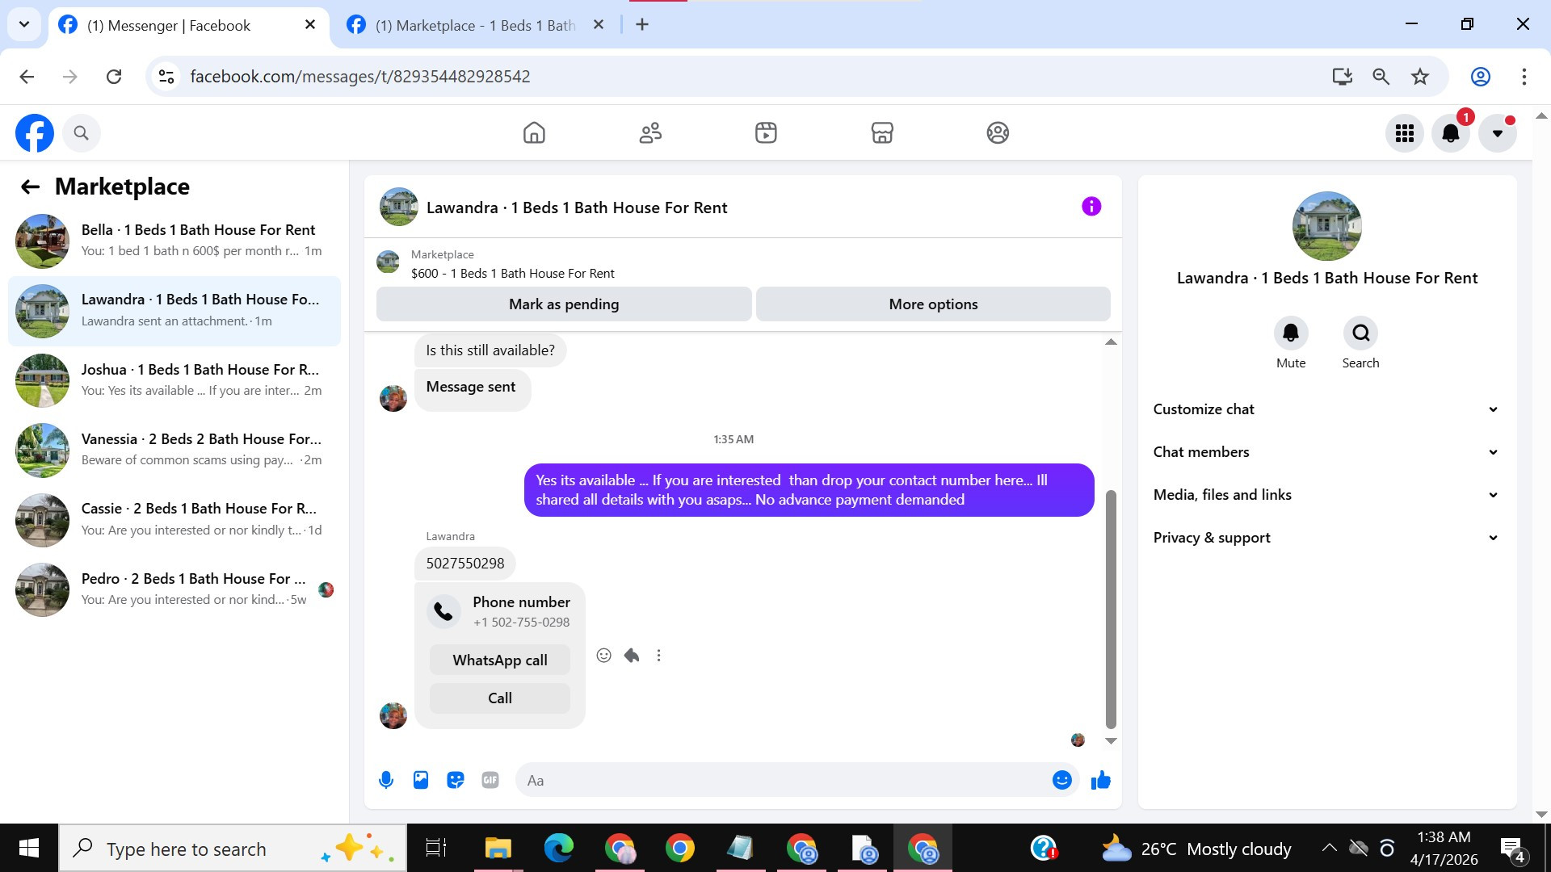The height and width of the screenshot is (872, 1551).
Task: Open the Groups icon in top navigation
Action: point(998,132)
